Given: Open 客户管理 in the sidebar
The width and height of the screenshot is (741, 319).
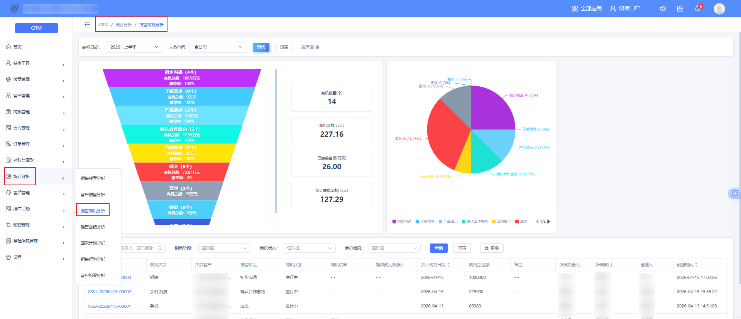Looking at the screenshot, I should [x=36, y=96].
